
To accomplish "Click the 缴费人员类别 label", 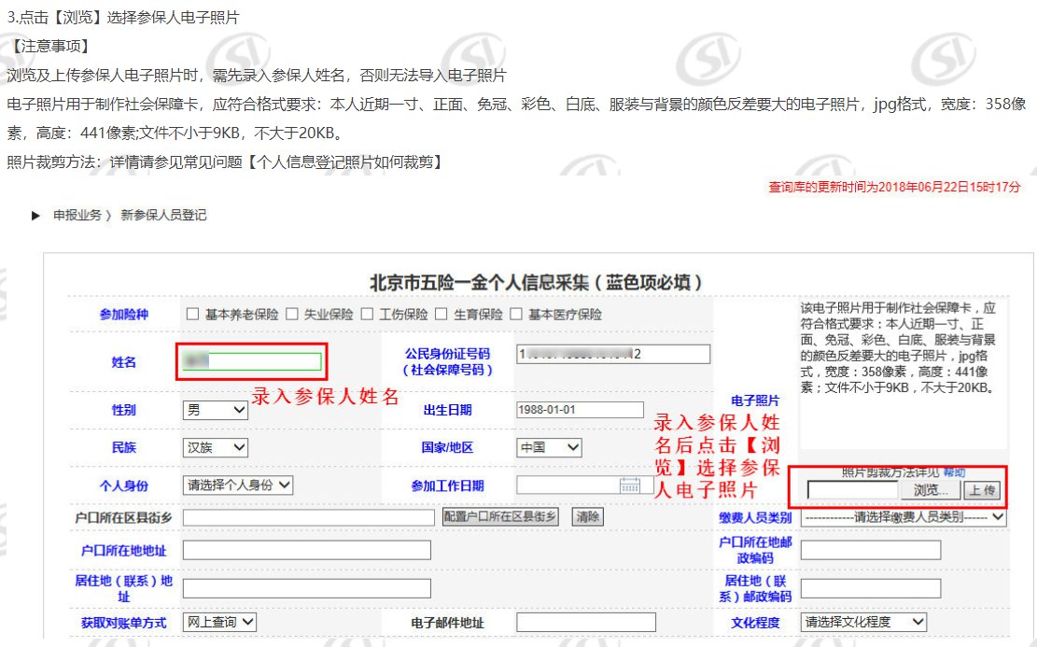I will tap(755, 517).
